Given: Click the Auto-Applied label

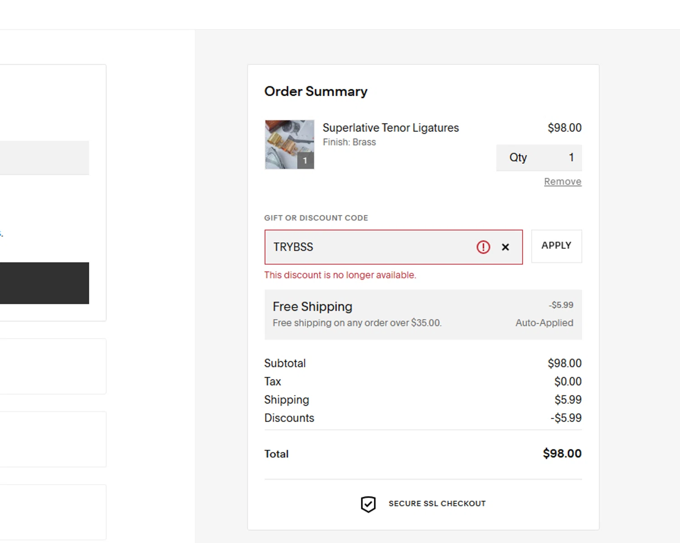Looking at the screenshot, I should click(x=544, y=323).
